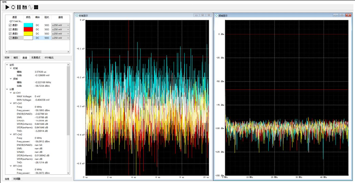The height and width of the screenshot is (183, 355).
Task: Click the -0.128699 mV value
Action: [42, 75]
